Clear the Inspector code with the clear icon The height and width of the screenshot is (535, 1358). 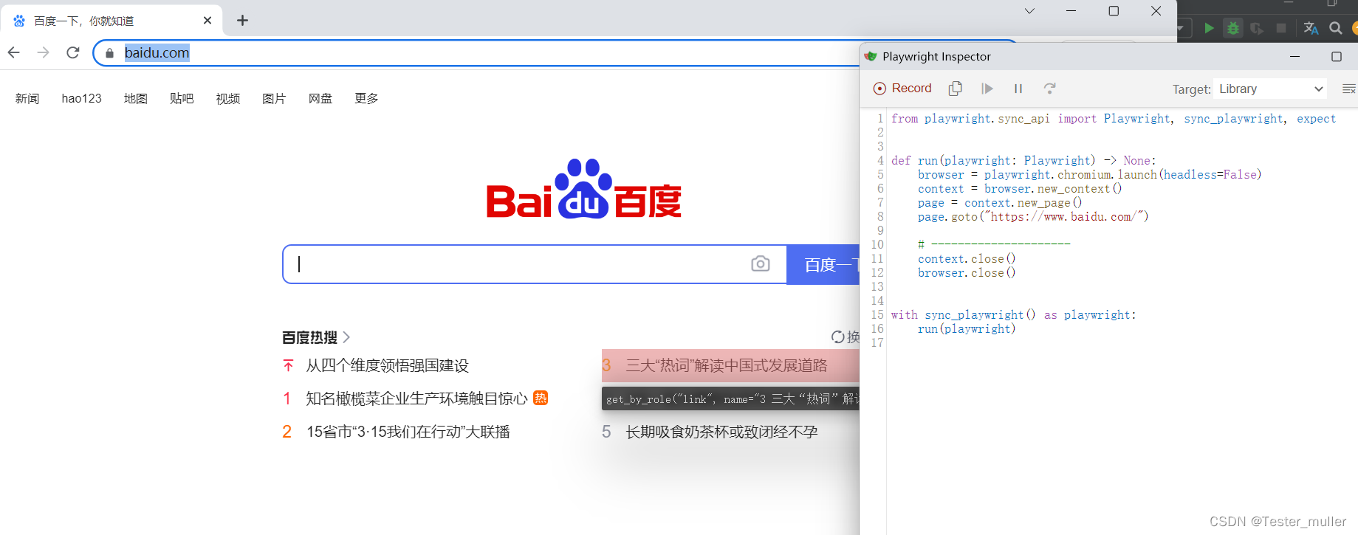[1348, 89]
